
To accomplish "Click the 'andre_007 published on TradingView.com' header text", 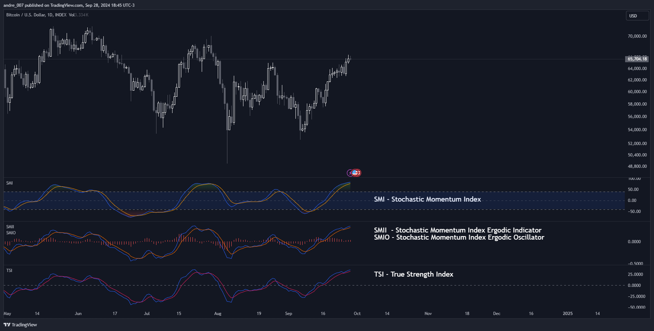I will click(43, 5).
